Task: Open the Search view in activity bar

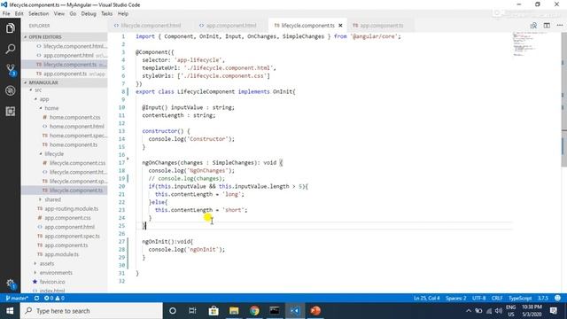Action: 10,49
